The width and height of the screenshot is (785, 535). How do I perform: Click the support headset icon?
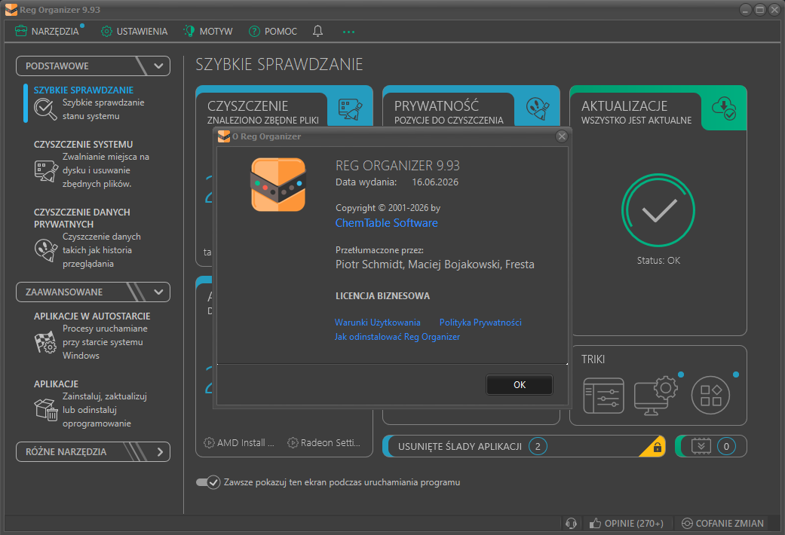click(572, 524)
